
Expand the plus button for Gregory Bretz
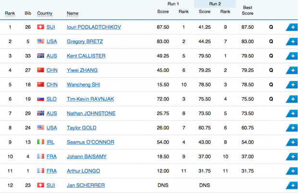point(292,41)
